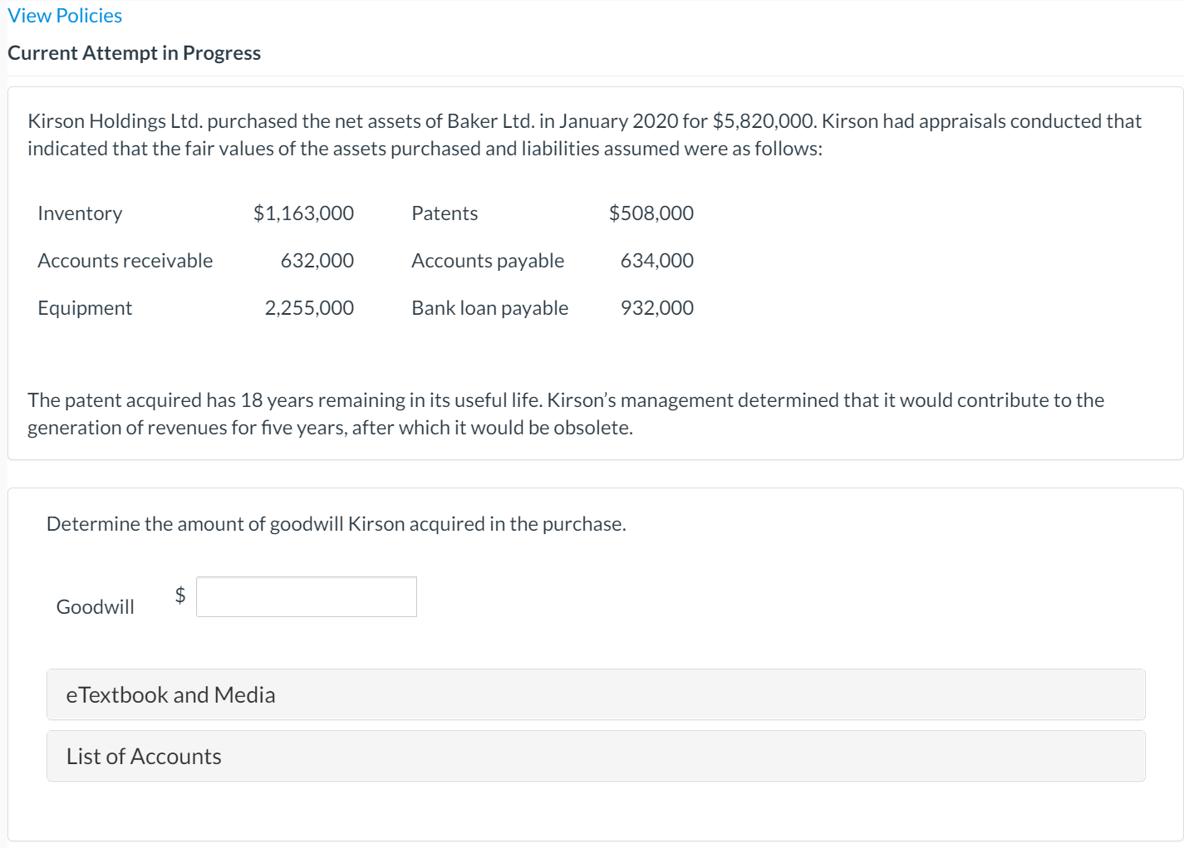Click the $508,000 patents value

(651, 213)
